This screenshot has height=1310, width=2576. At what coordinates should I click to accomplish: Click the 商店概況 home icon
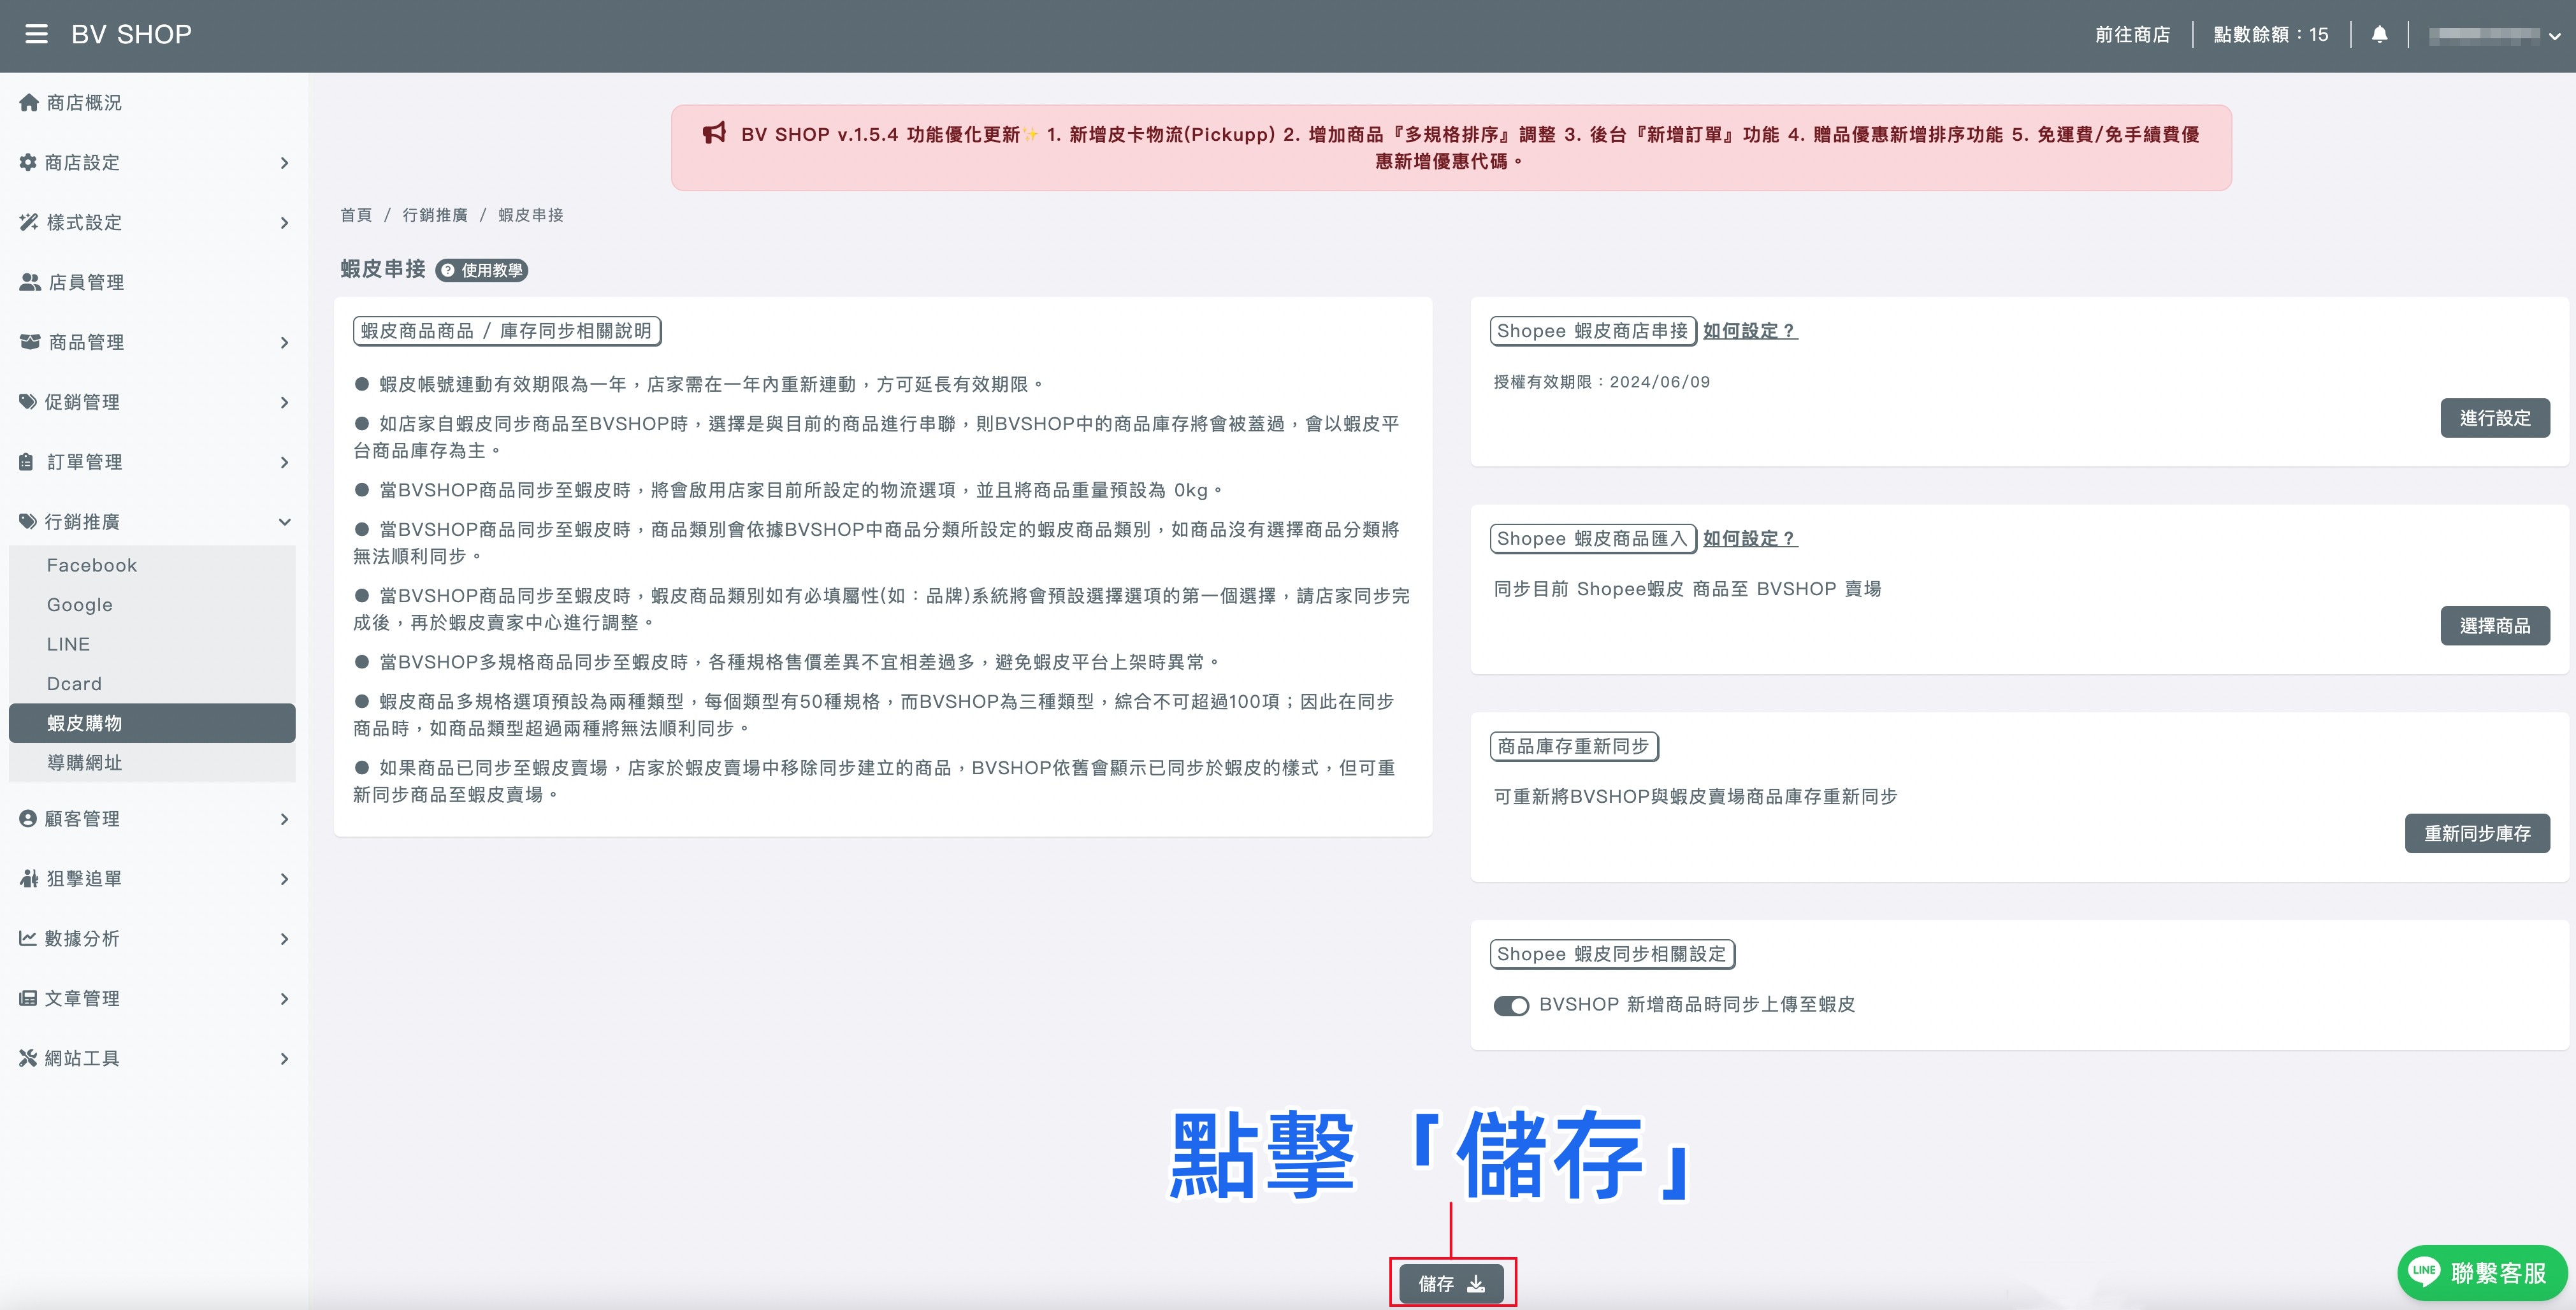[29, 102]
